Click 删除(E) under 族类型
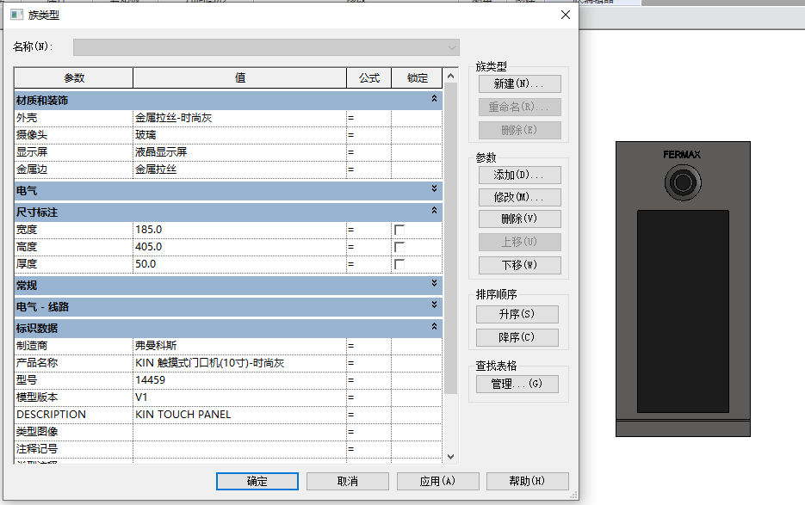The height and width of the screenshot is (505, 805). 519,130
